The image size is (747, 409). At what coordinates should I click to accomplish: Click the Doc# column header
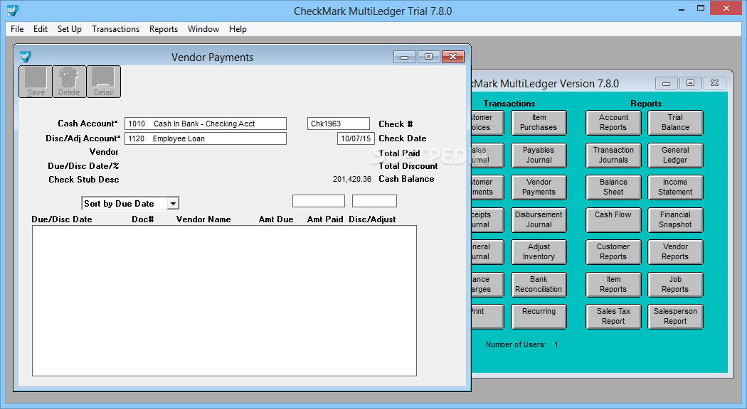point(143,219)
